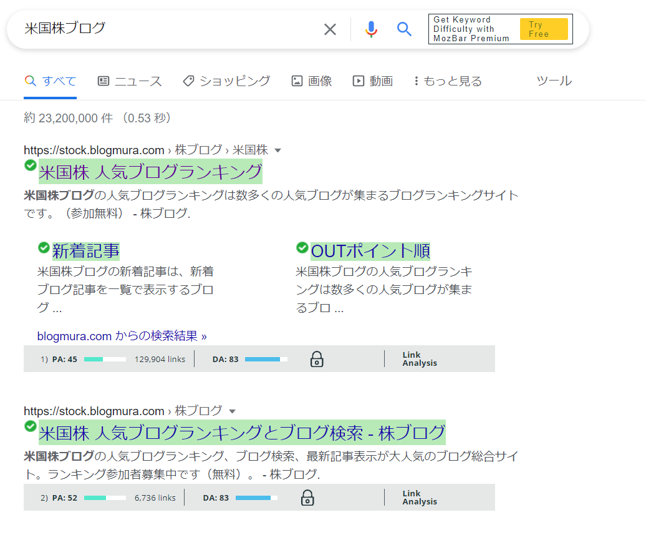Click green checkmark beside second result title
Screen dimensions: 646x535
coord(30,426)
